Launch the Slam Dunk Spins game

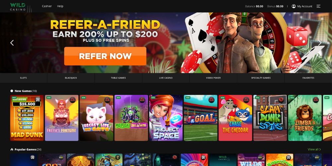(x=270, y=118)
